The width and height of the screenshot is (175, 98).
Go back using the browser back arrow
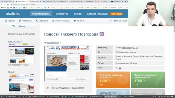click(2, 5)
